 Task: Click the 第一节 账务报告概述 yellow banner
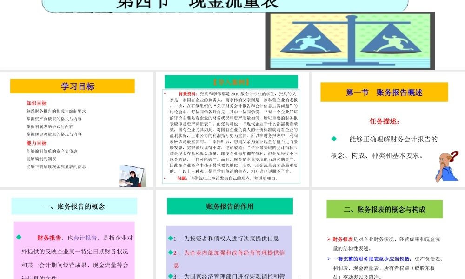click(x=385, y=92)
